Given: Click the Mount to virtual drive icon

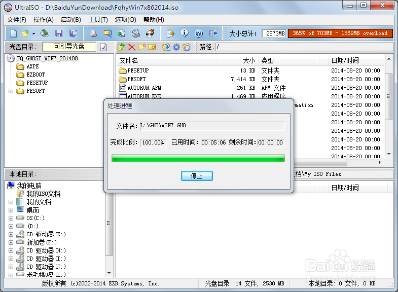Looking at the screenshot, I should pyautogui.click(x=136, y=33).
